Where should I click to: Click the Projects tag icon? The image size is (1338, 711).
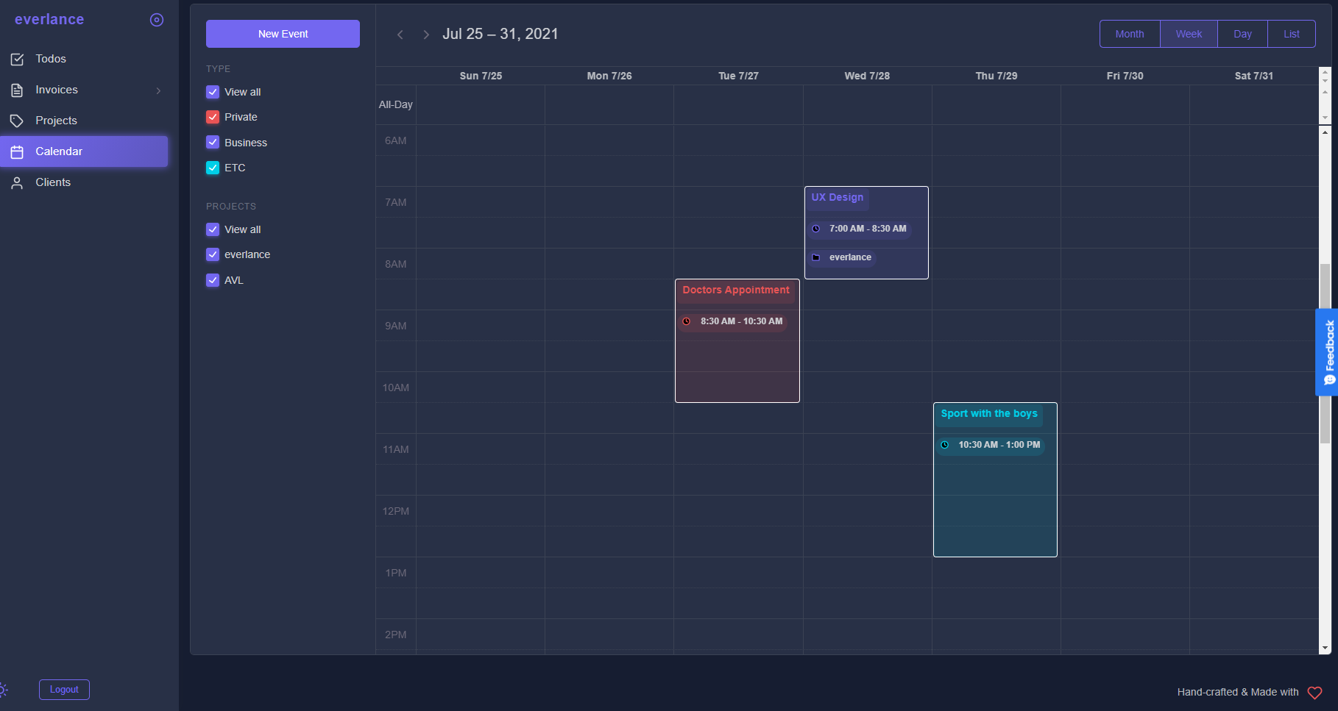(17, 121)
